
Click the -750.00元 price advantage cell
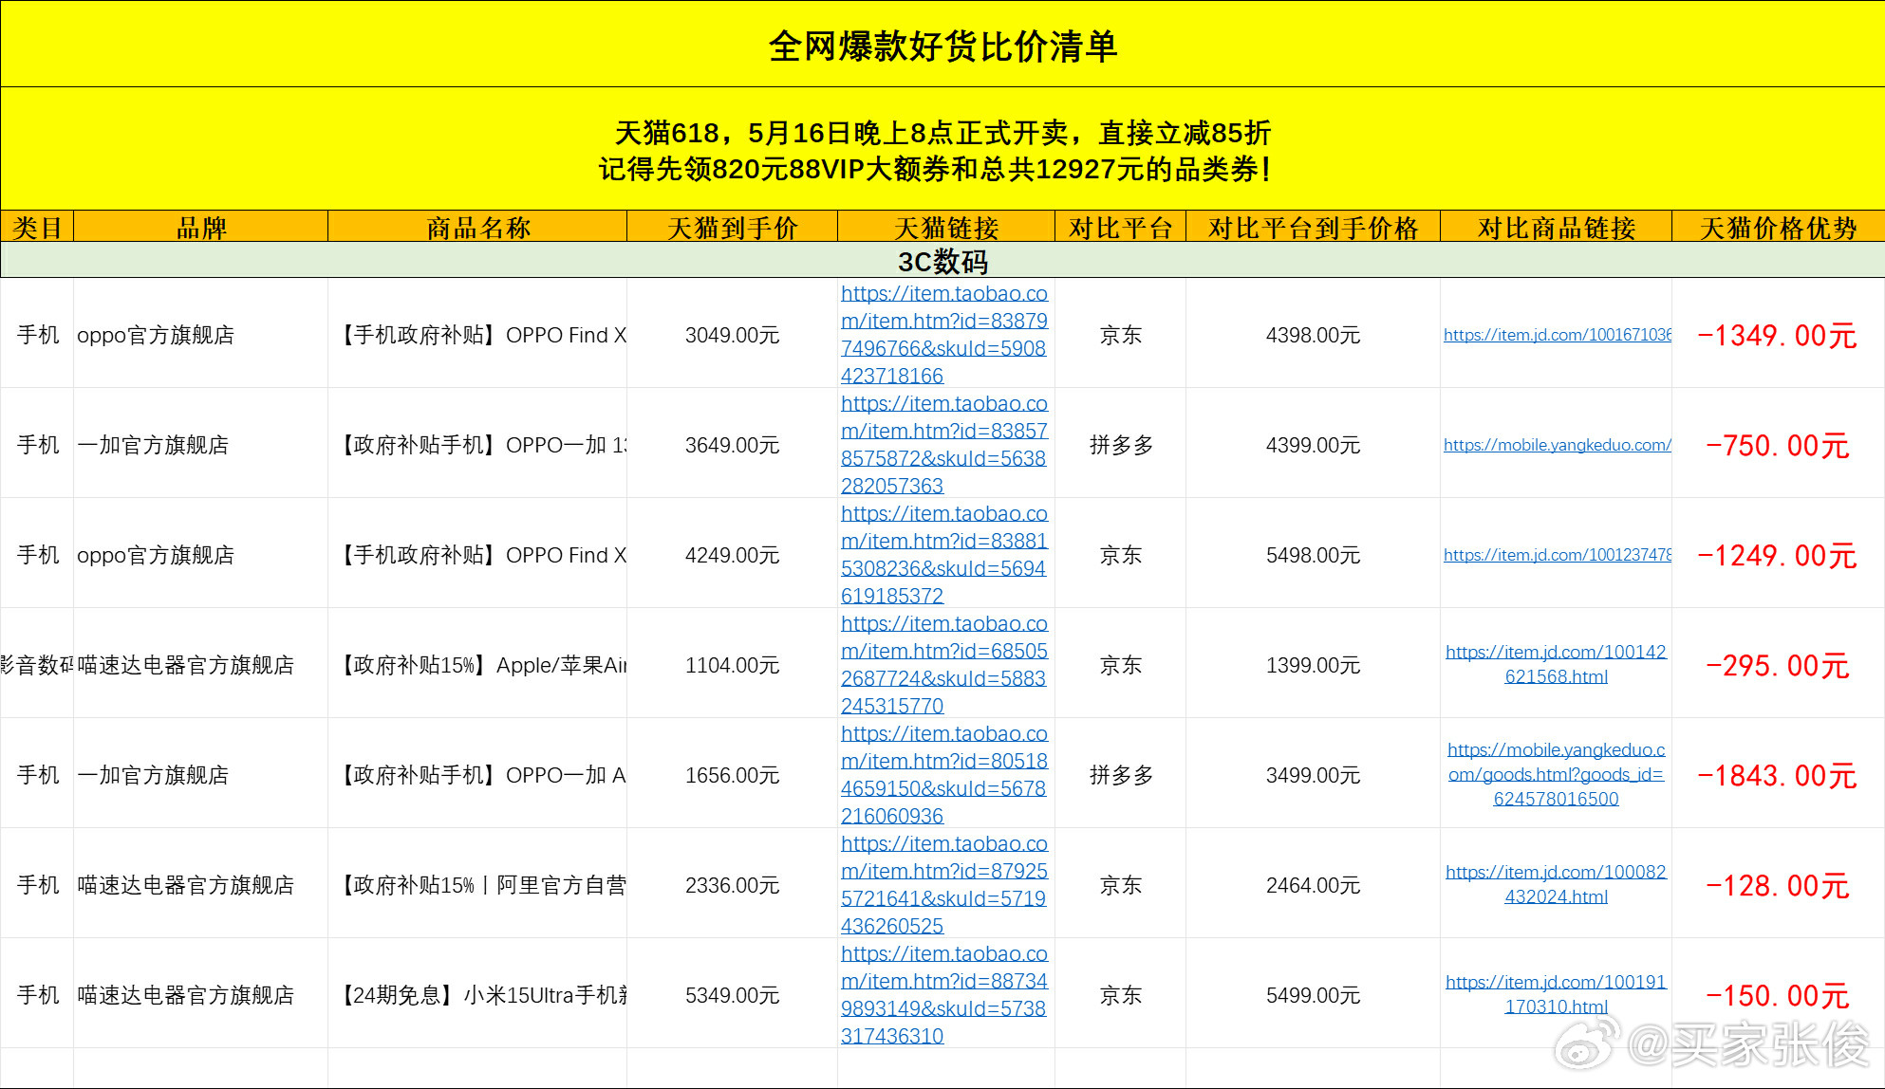(x=1777, y=445)
